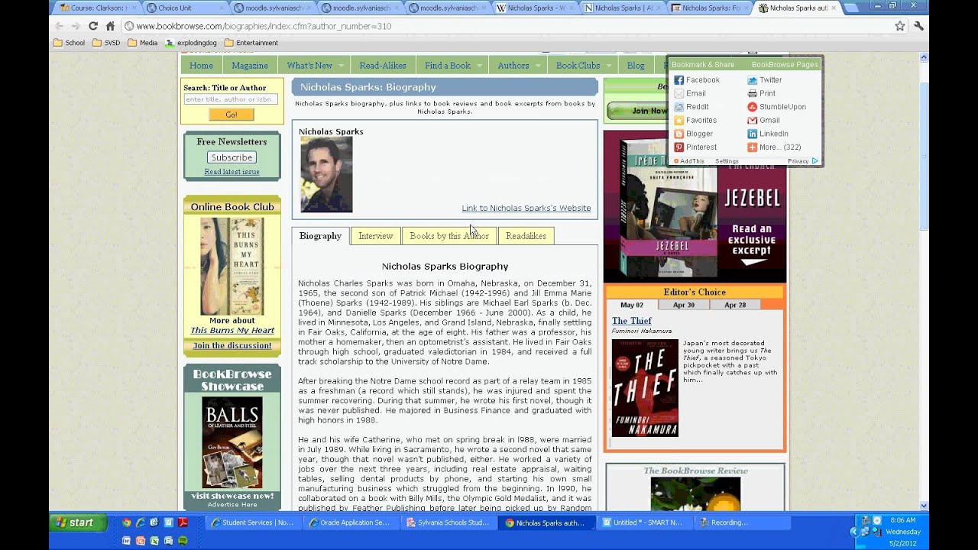Open the Read latest issue link

point(232,172)
